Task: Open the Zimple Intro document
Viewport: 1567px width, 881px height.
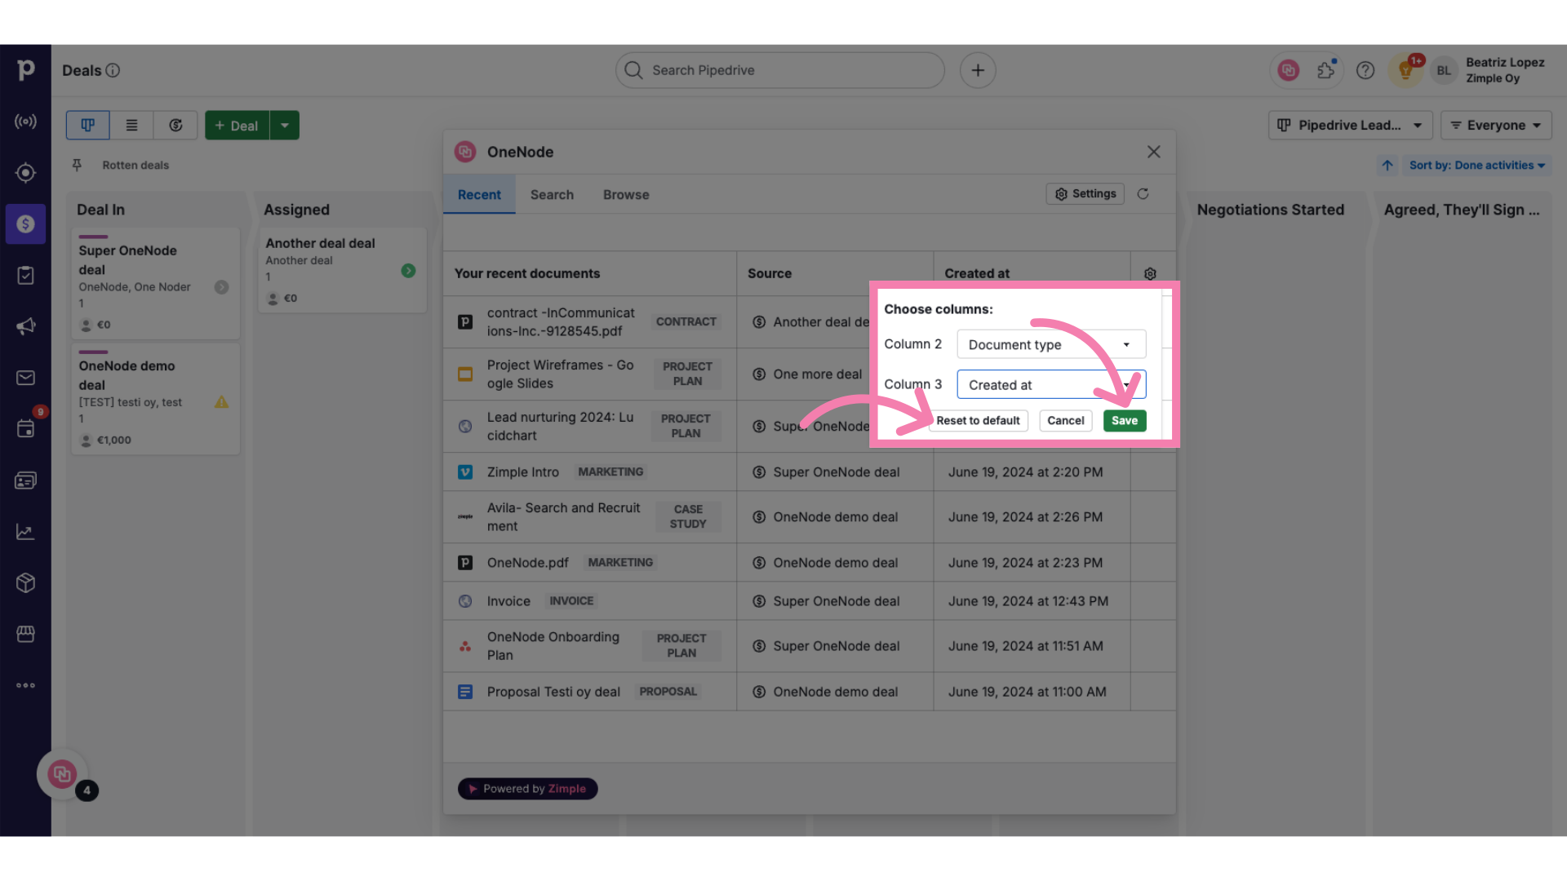Action: tap(522, 472)
